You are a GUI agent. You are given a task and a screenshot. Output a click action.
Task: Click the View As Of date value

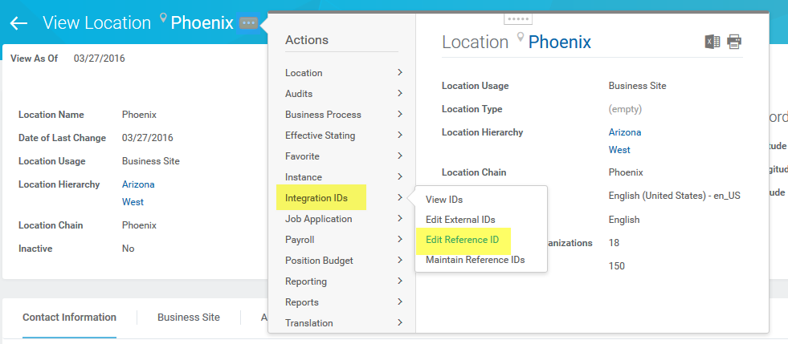tap(100, 59)
